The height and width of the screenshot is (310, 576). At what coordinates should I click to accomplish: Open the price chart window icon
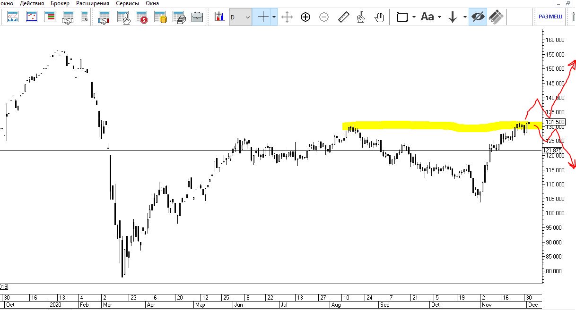pos(13,17)
